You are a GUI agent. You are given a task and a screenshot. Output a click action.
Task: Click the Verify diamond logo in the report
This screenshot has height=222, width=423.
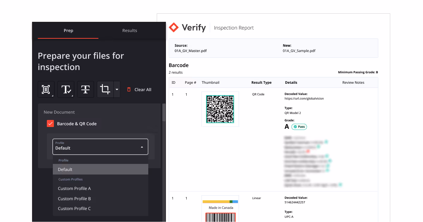[174, 27]
